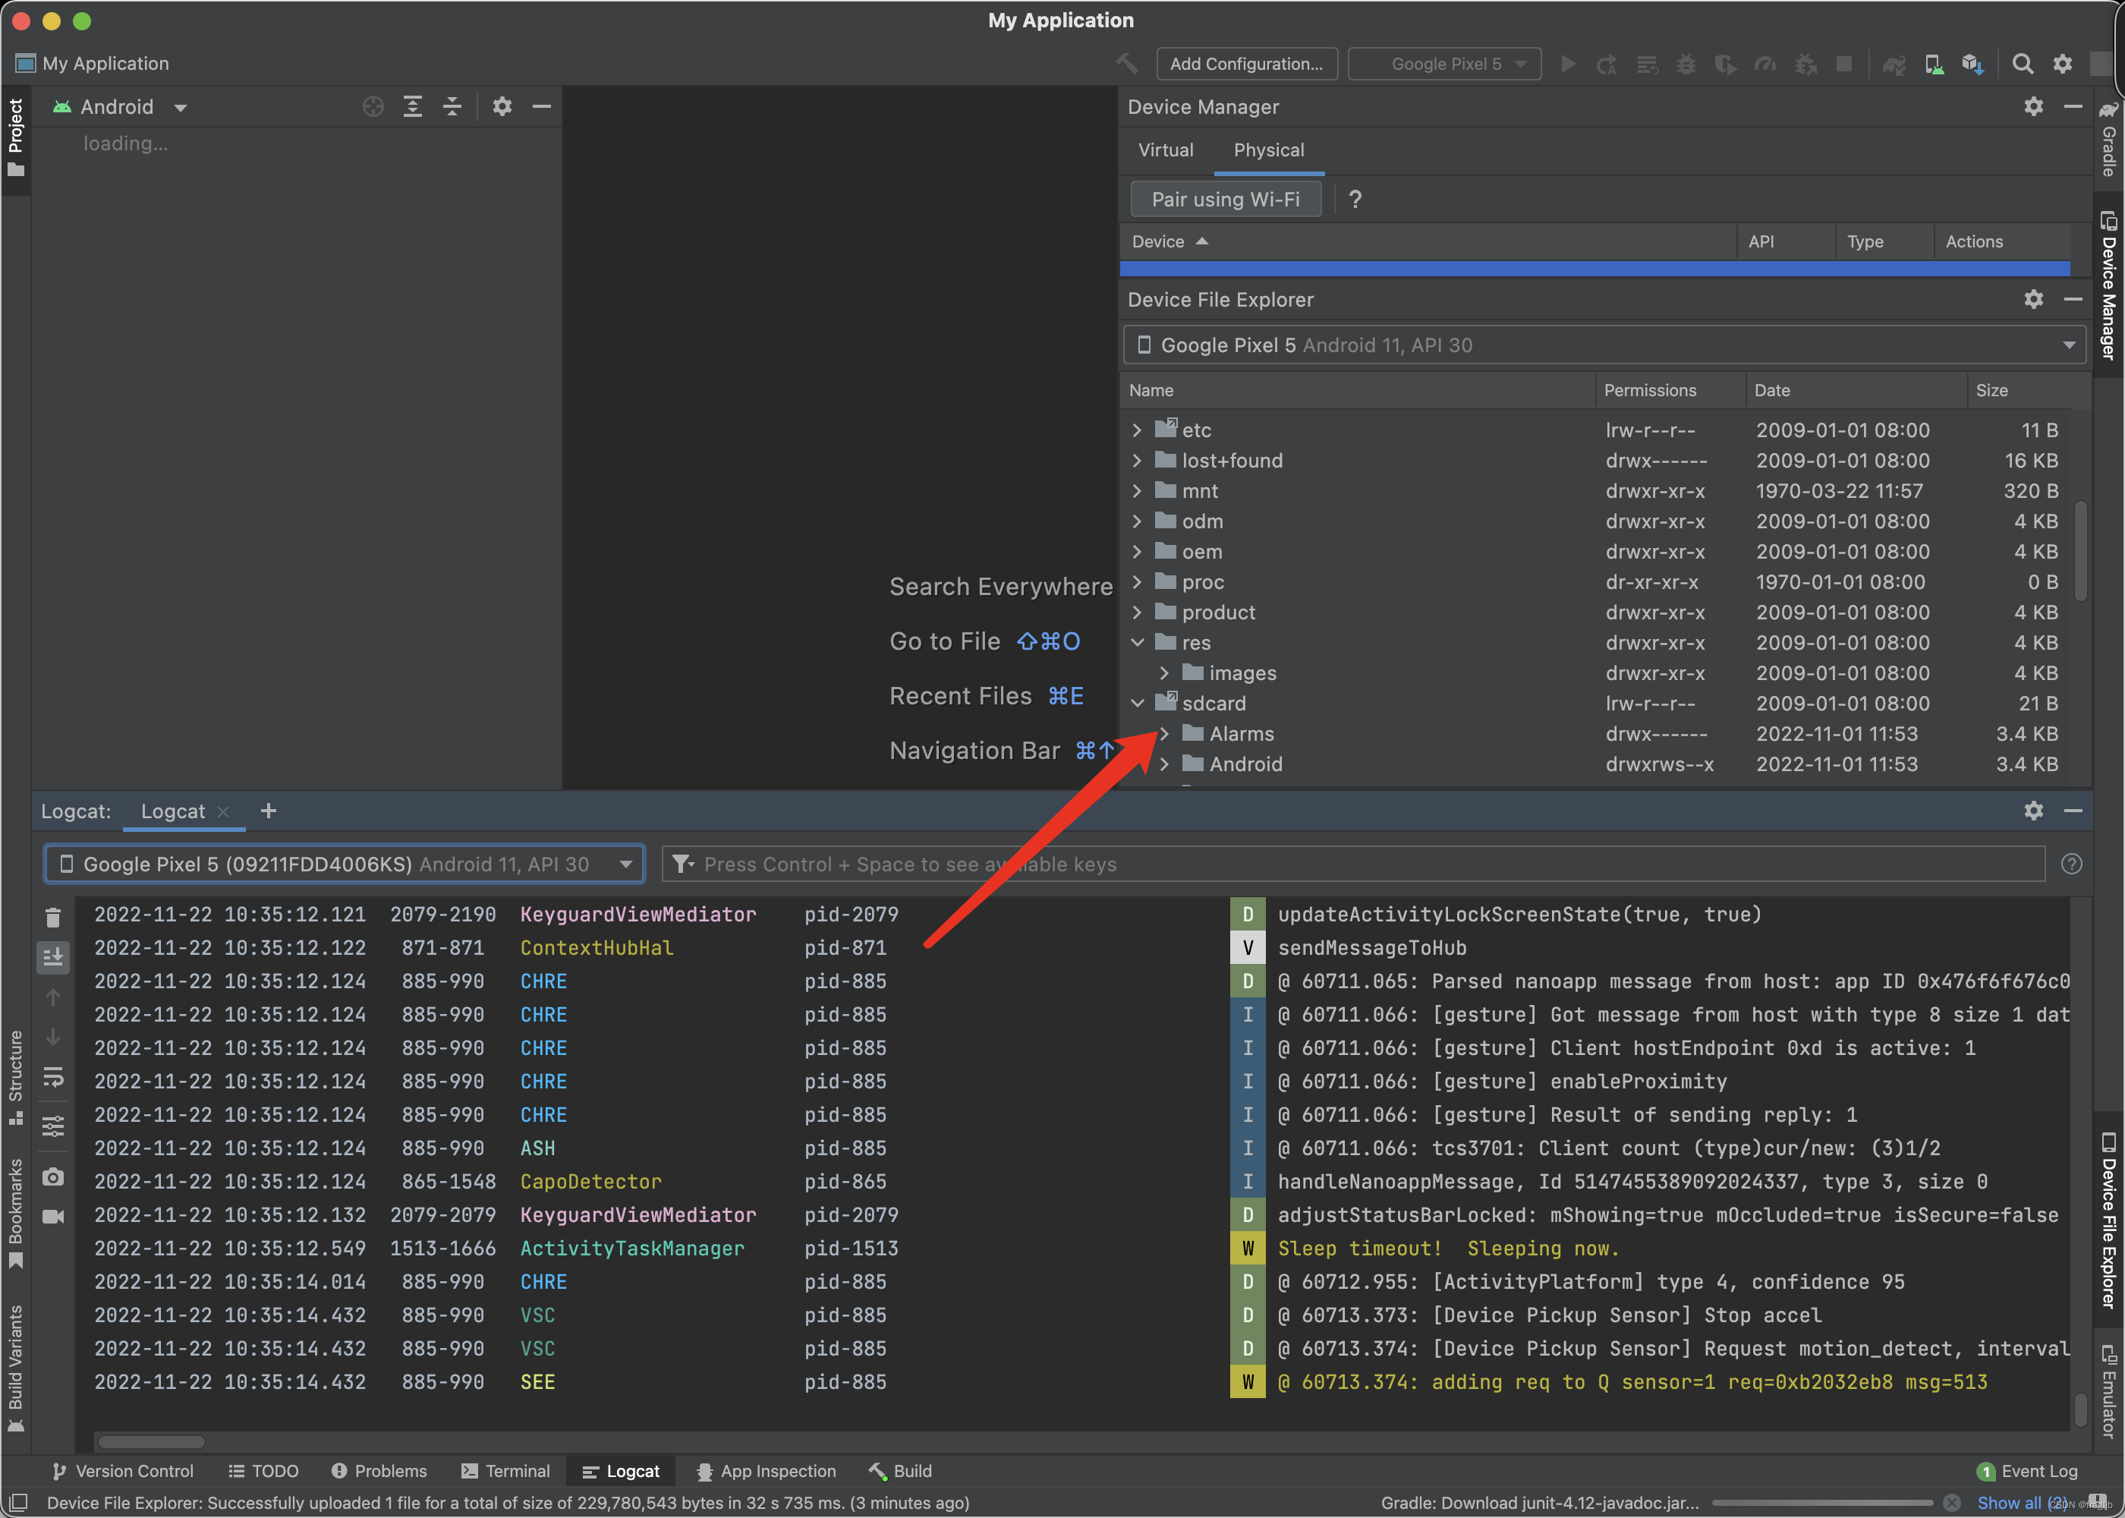Switch to the Virtual devices tab
Viewport: 2125px width, 1518px height.
click(x=1165, y=150)
